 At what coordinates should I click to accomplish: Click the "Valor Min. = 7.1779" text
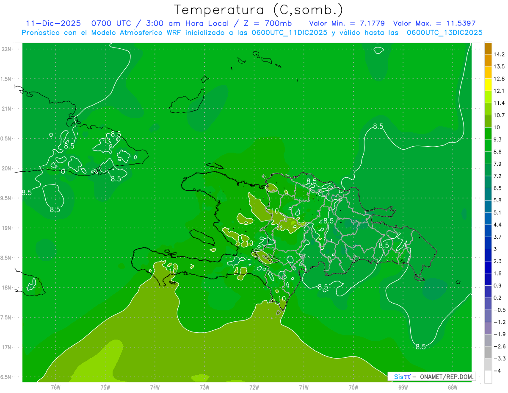pos(347,23)
